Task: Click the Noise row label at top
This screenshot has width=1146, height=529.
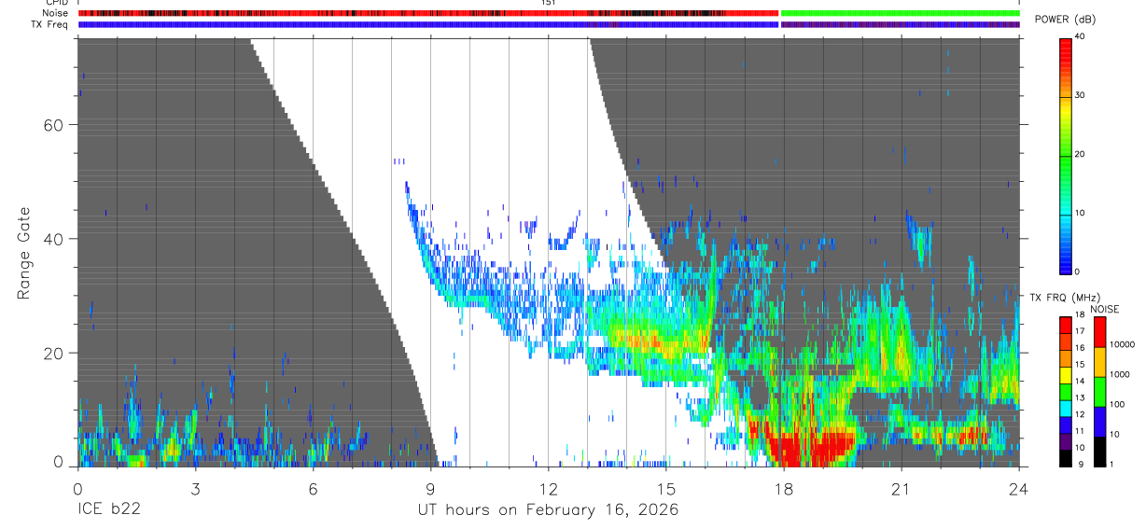Action: click(x=56, y=13)
